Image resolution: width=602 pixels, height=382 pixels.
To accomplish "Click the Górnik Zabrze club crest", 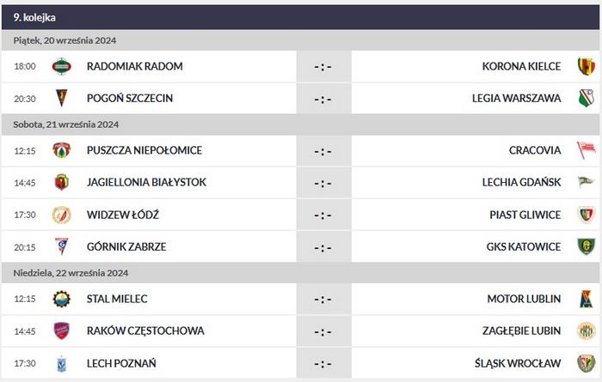I will point(61,246).
